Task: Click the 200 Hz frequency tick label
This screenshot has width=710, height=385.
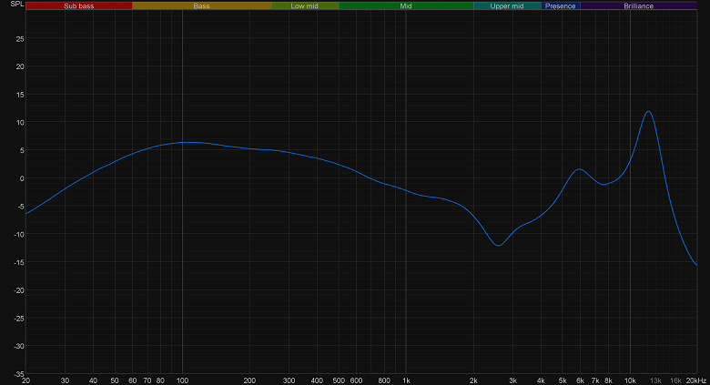Action: click(249, 380)
